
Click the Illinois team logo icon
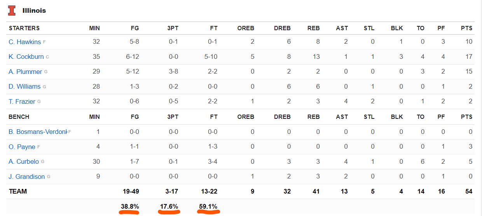[12, 10]
